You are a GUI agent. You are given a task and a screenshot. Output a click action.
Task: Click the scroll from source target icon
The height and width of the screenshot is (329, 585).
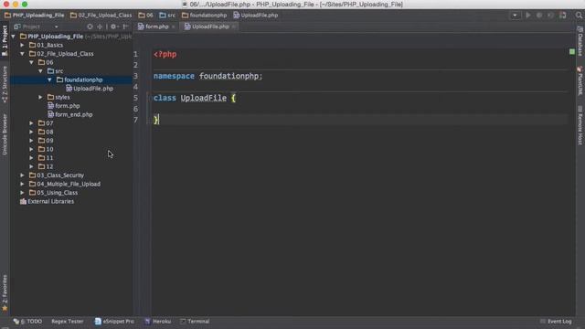90,27
